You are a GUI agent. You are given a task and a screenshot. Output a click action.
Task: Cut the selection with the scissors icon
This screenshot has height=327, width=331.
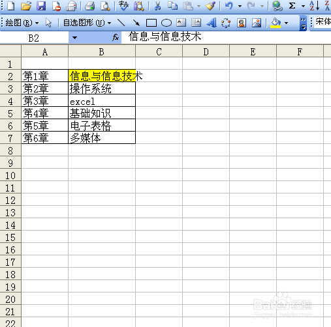pyautogui.click(x=157, y=6)
